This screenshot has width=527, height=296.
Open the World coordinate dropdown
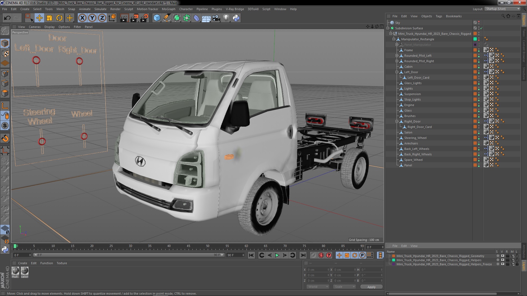(318, 287)
